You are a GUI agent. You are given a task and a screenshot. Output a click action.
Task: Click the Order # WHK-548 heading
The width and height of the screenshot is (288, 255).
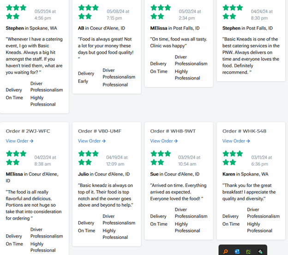pyautogui.click(x=244, y=131)
